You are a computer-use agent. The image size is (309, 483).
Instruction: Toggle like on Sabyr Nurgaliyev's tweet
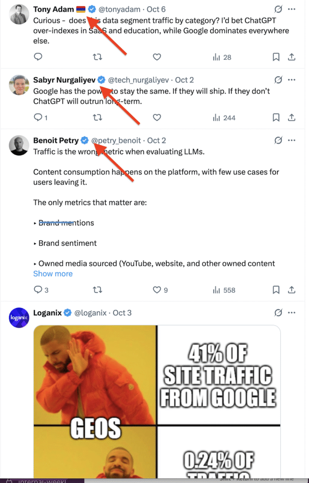(157, 117)
